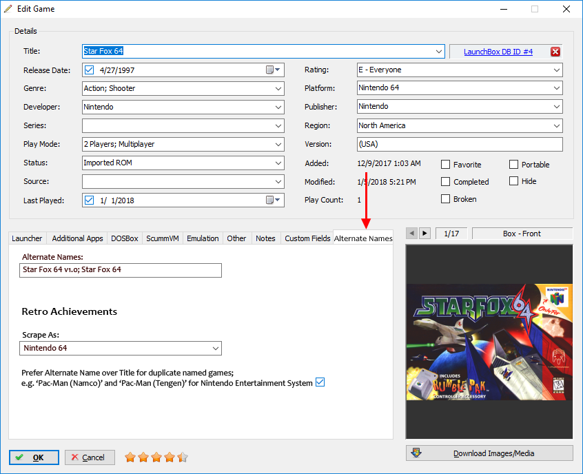
Task: Expand the Region dropdown
Action: (x=557, y=125)
